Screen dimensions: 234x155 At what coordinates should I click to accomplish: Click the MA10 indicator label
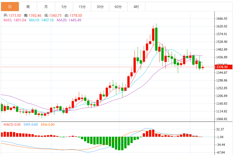tap(41, 20)
